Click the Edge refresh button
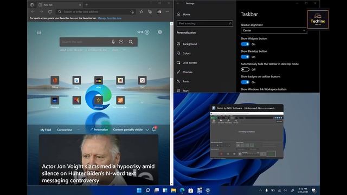 [50, 12]
